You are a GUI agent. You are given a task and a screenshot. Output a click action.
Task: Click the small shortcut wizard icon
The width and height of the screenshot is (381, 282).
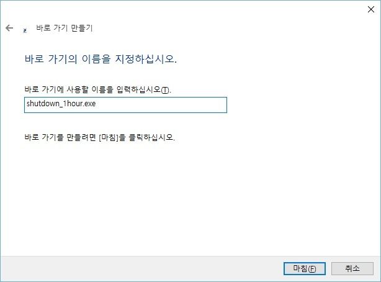pos(25,30)
